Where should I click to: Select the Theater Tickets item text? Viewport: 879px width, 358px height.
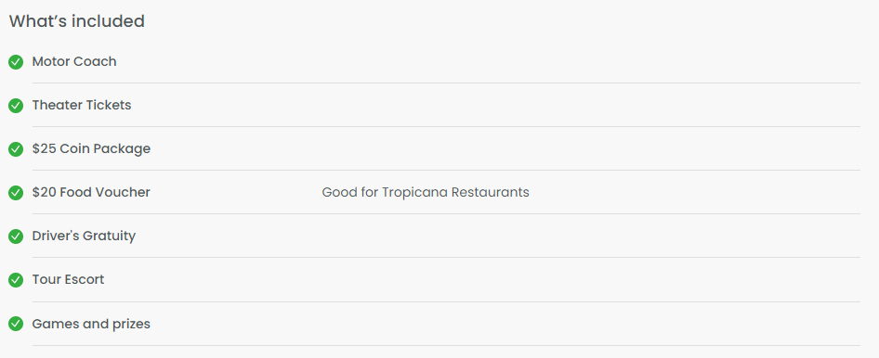[82, 105]
